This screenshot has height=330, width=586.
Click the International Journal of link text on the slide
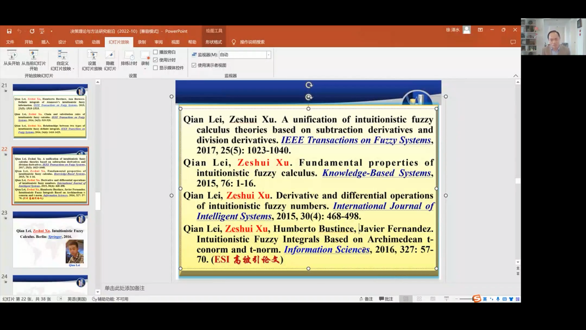[384, 206]
